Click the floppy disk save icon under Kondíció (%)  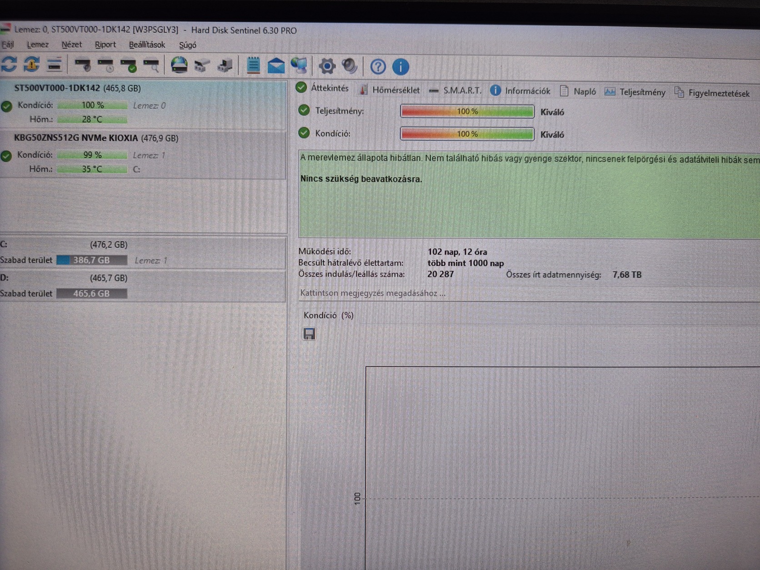pyautogui.click(x=309, y=334)
